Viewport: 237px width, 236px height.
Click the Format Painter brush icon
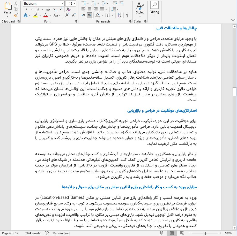(x=16, y=15)
